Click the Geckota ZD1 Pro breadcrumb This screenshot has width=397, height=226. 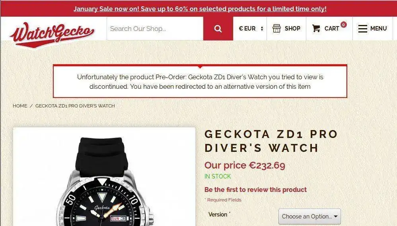tap(75, 106)
